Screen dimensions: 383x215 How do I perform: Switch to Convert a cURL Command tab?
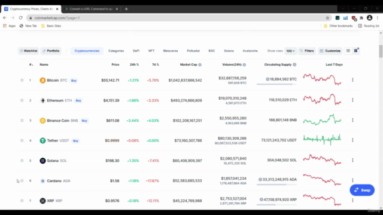pos(91,9)
